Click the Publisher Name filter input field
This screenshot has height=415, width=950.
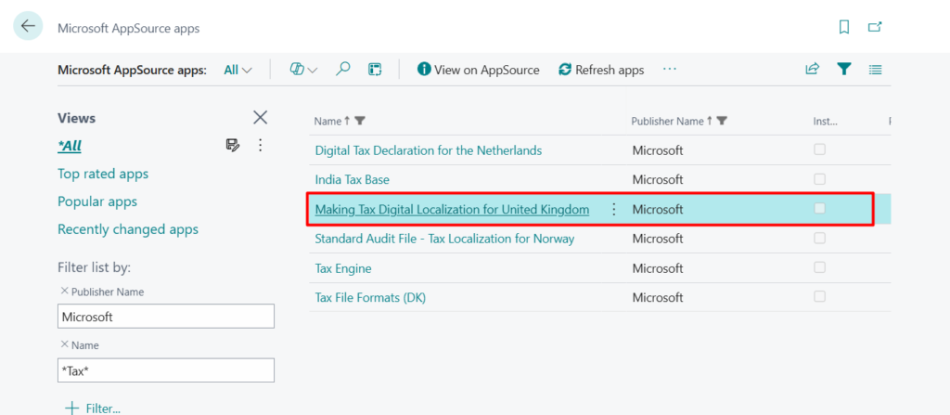pos(166,317)
